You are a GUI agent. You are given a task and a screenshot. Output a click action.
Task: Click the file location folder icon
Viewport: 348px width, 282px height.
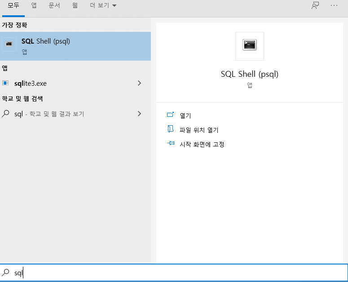170,129
